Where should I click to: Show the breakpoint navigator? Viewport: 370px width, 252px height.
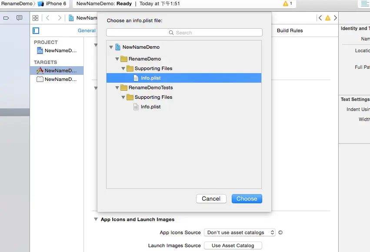pyautogui.click(x=6, y=18)
